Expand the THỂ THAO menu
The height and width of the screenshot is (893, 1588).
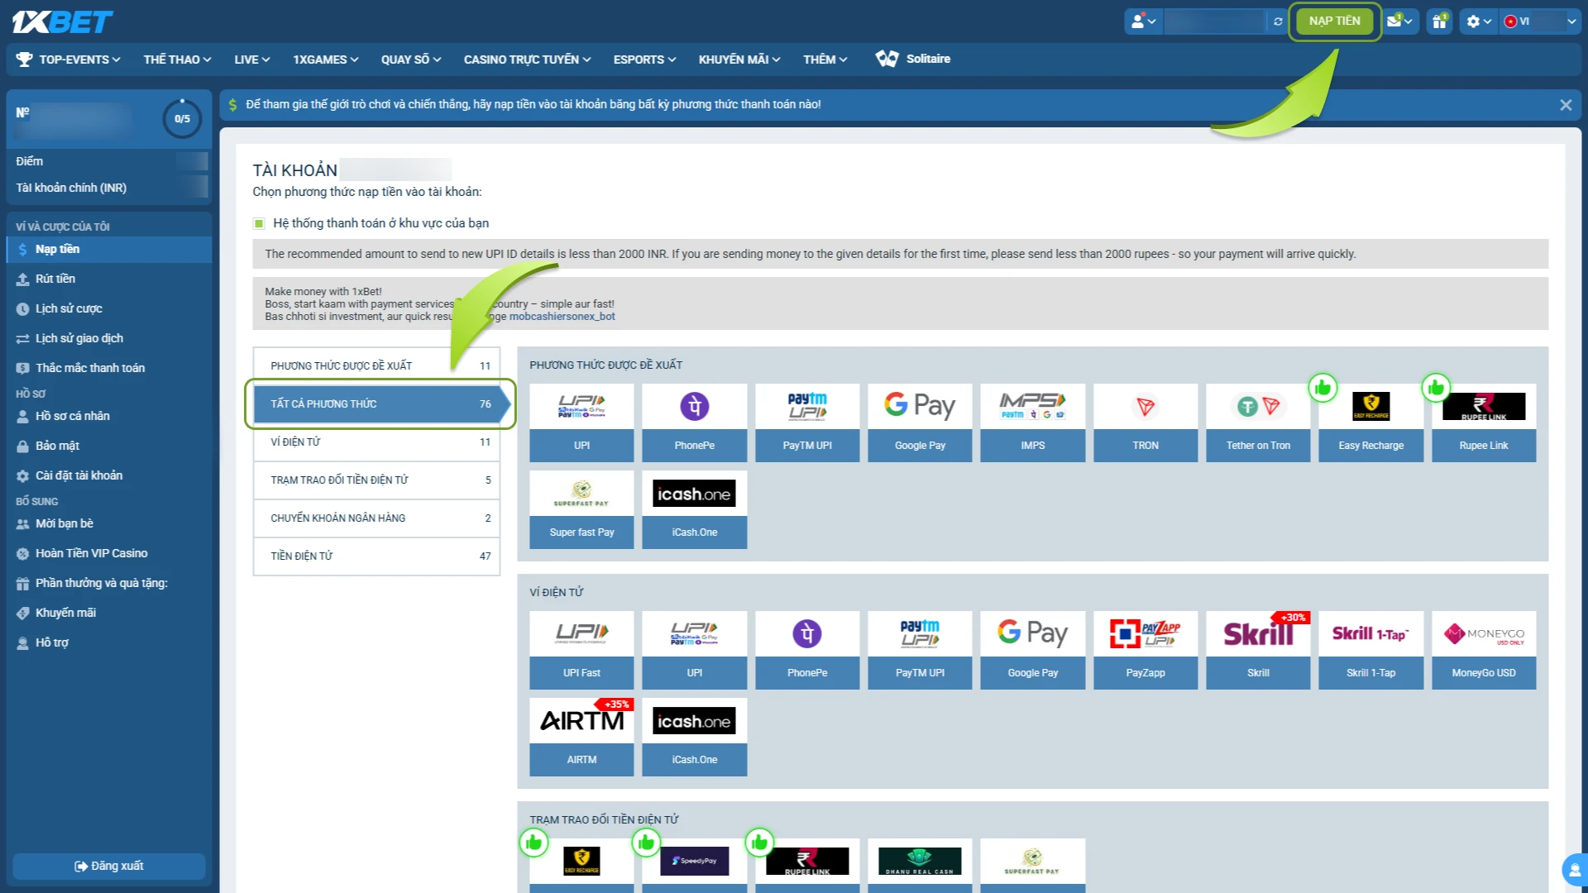pyautogui.click(x=177, y=60)
